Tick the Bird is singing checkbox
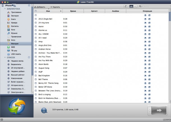Viewport: 171px width, 122px height. [x=36, y=94]
